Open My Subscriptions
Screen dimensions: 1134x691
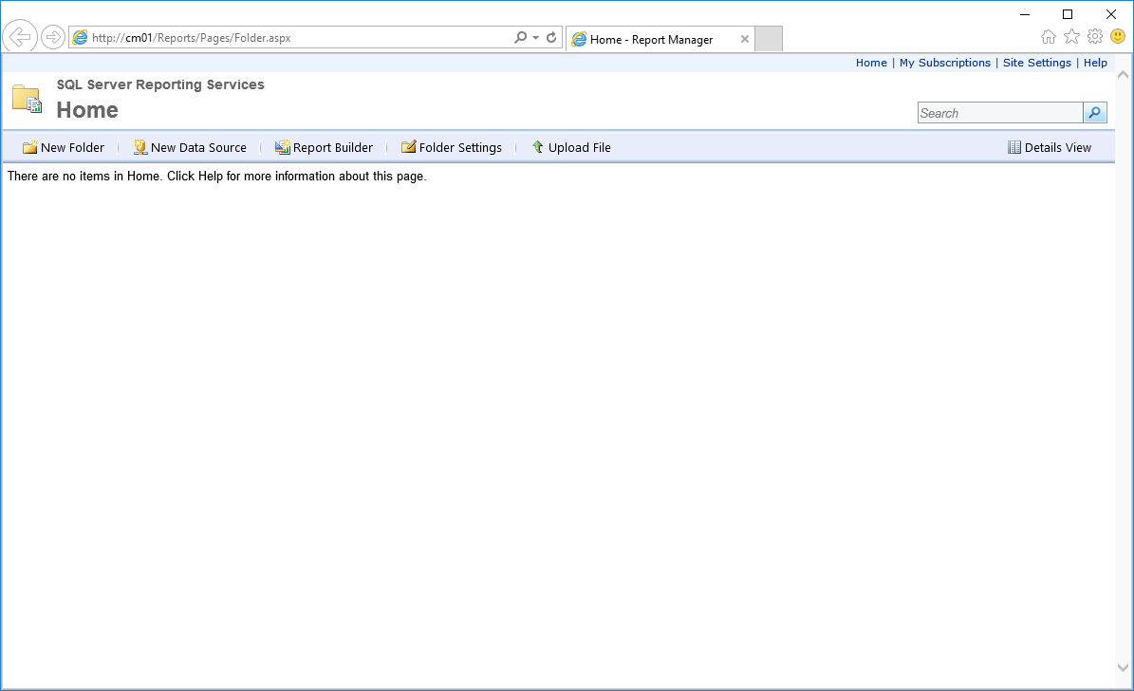click(945, 63)
